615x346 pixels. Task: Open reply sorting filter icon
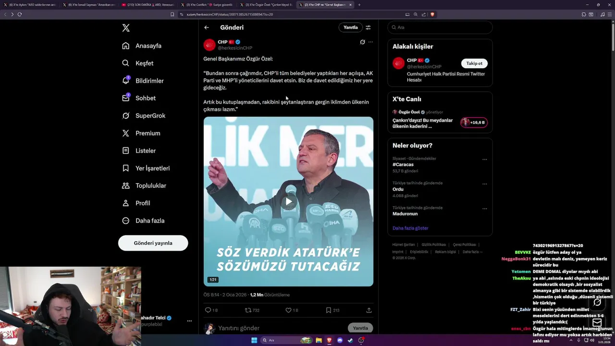coord(369,27)
